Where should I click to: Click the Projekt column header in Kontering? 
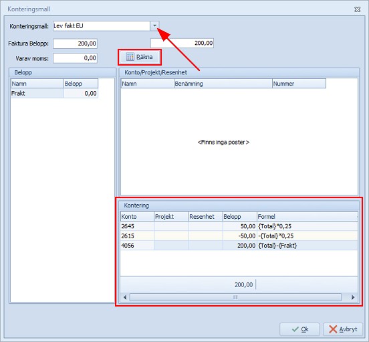click(x=171, y=216)
